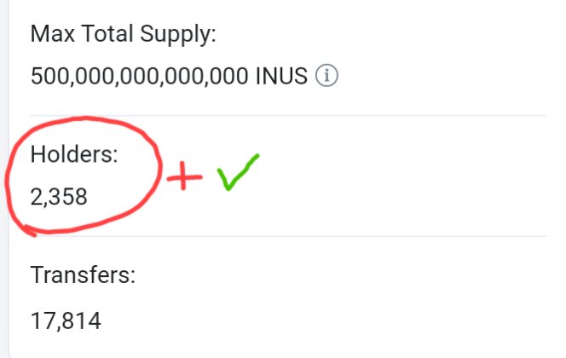Open the 2,358 holders count
Viewport: 566px width, 358px height.
59,197
